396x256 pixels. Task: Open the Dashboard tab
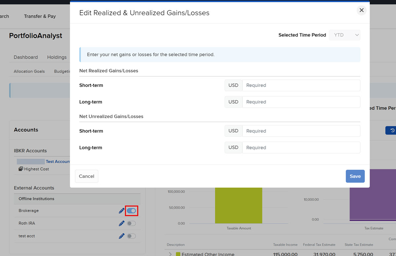[x=26, y=57]
